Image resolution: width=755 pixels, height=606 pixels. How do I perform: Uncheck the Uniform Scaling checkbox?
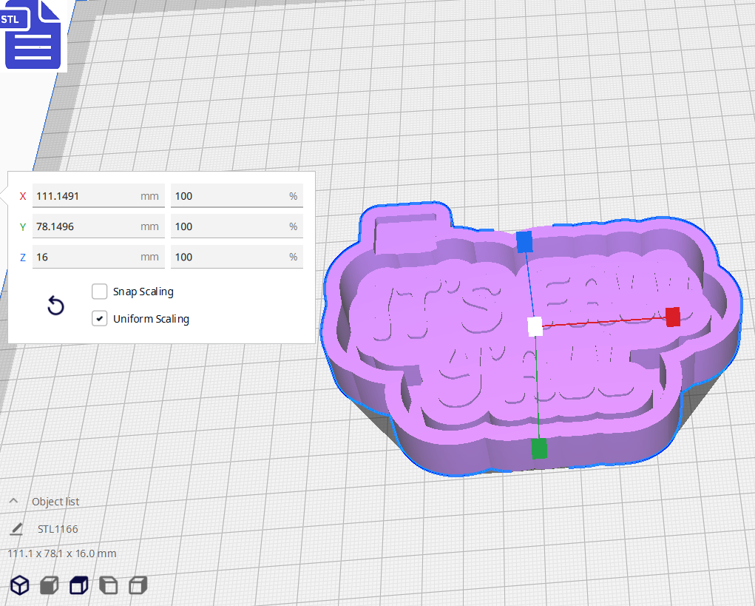[x=99, y=318]
